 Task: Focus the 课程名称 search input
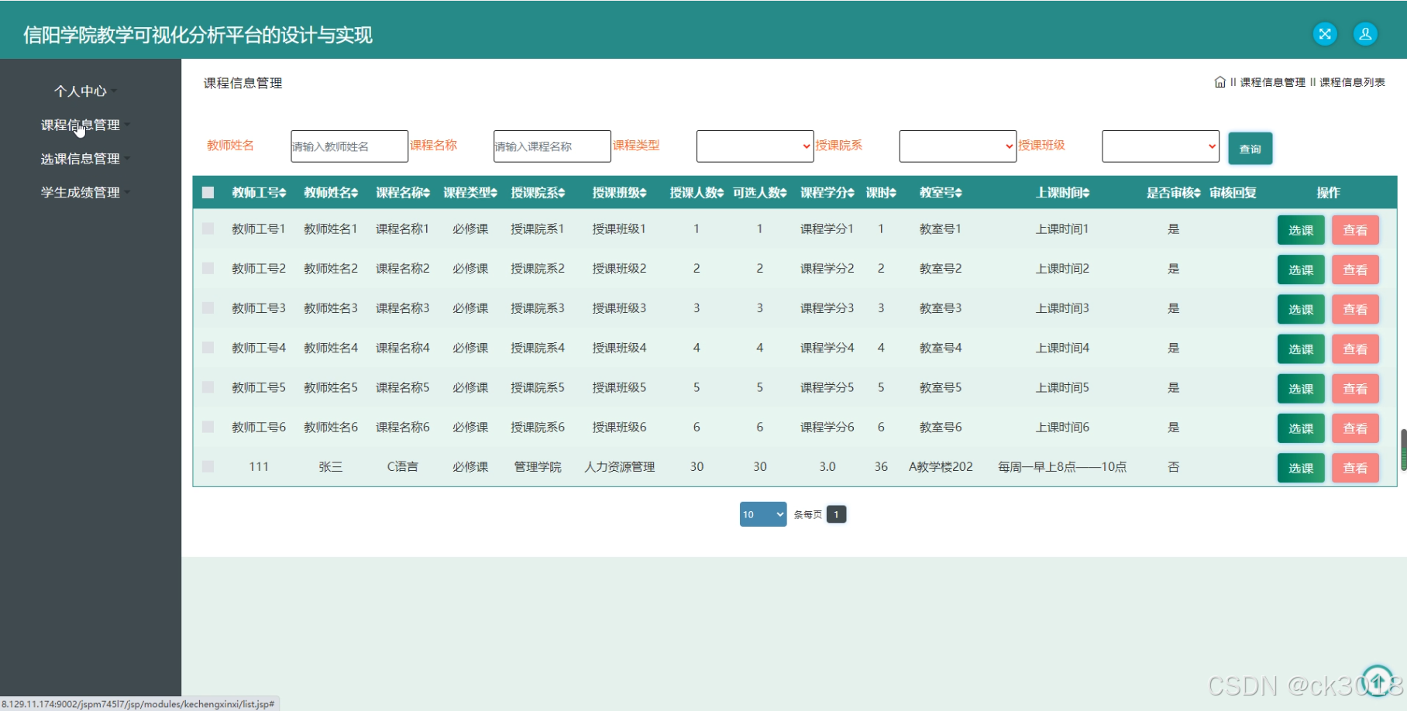tap(552, 146)
